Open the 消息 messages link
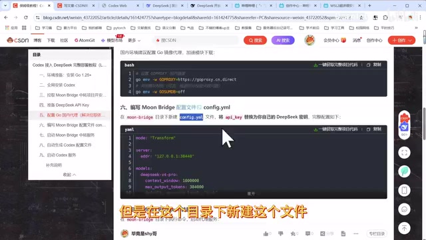The image size is (426, 240). [x=357, y=40]
